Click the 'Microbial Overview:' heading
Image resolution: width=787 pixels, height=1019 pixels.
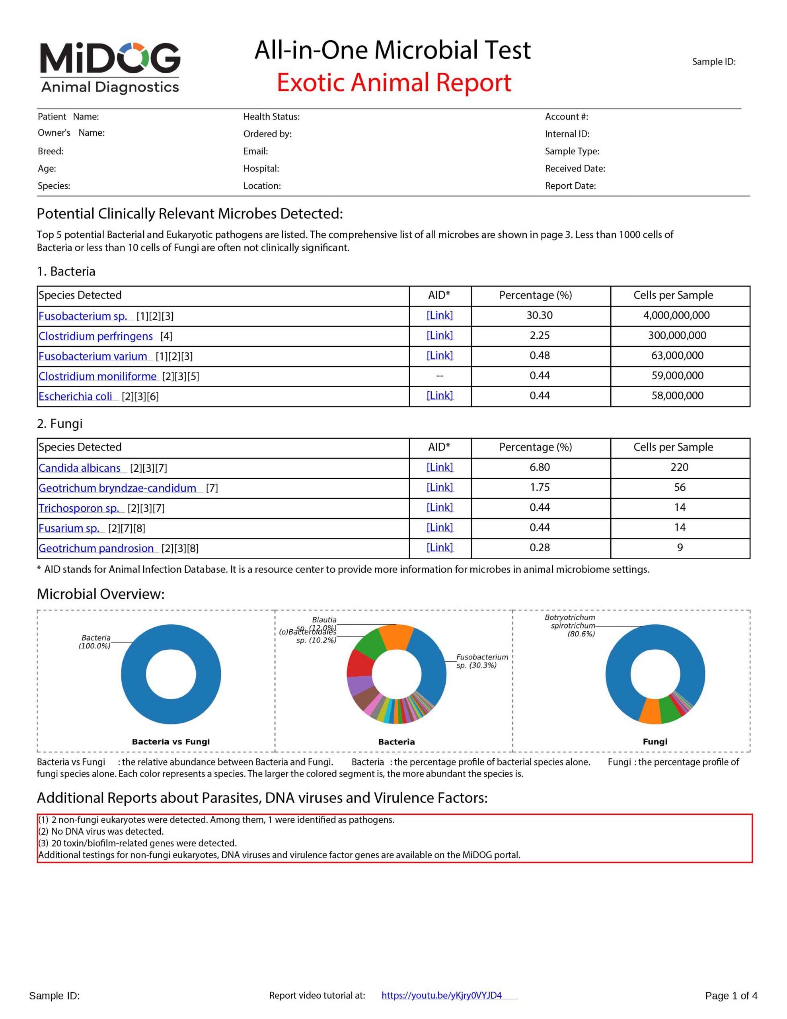[x=101, y=594]
